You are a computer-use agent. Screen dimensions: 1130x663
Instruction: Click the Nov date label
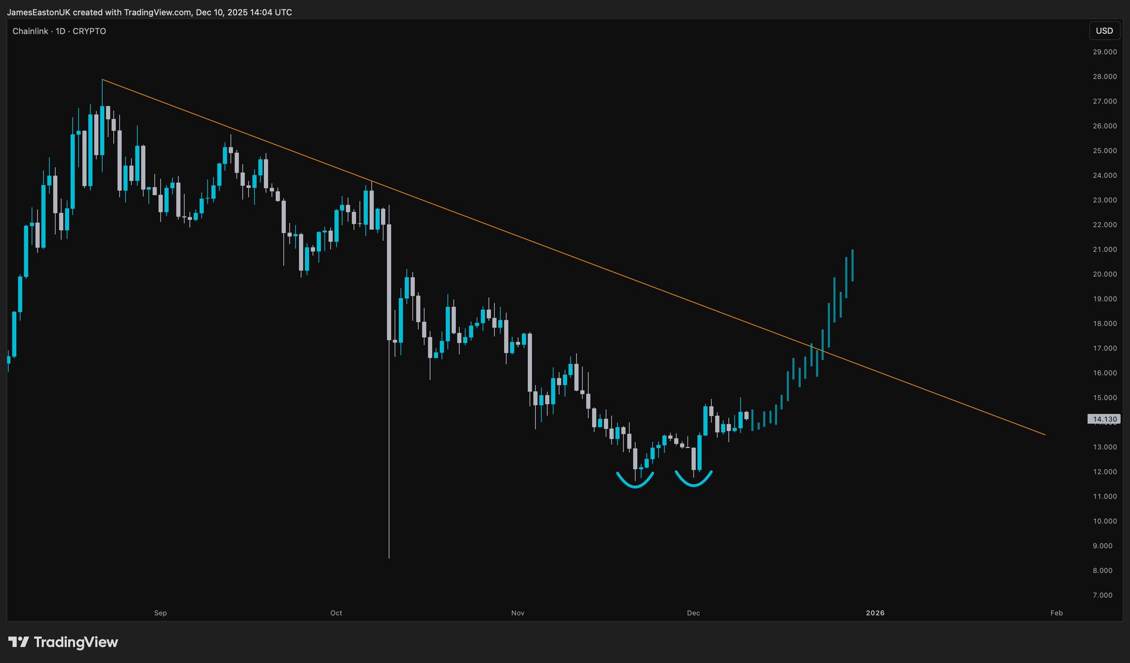[518, 613]
